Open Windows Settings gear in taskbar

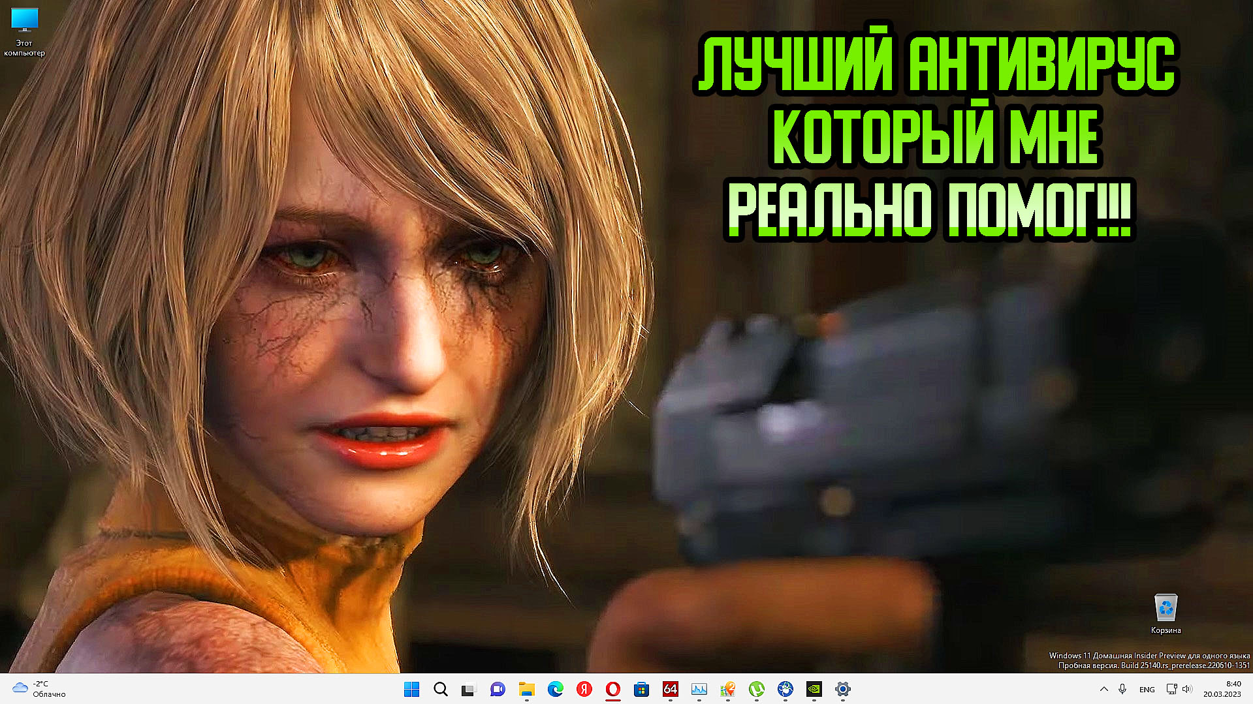point(842,689)
